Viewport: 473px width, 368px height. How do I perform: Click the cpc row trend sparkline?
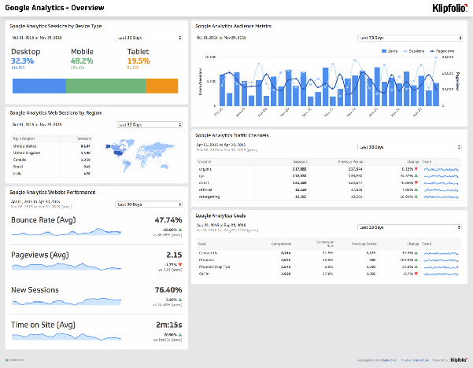(441, 176)
